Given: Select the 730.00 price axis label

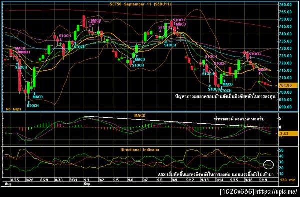Looking at the screenshot, I should [x=285, y=49].
